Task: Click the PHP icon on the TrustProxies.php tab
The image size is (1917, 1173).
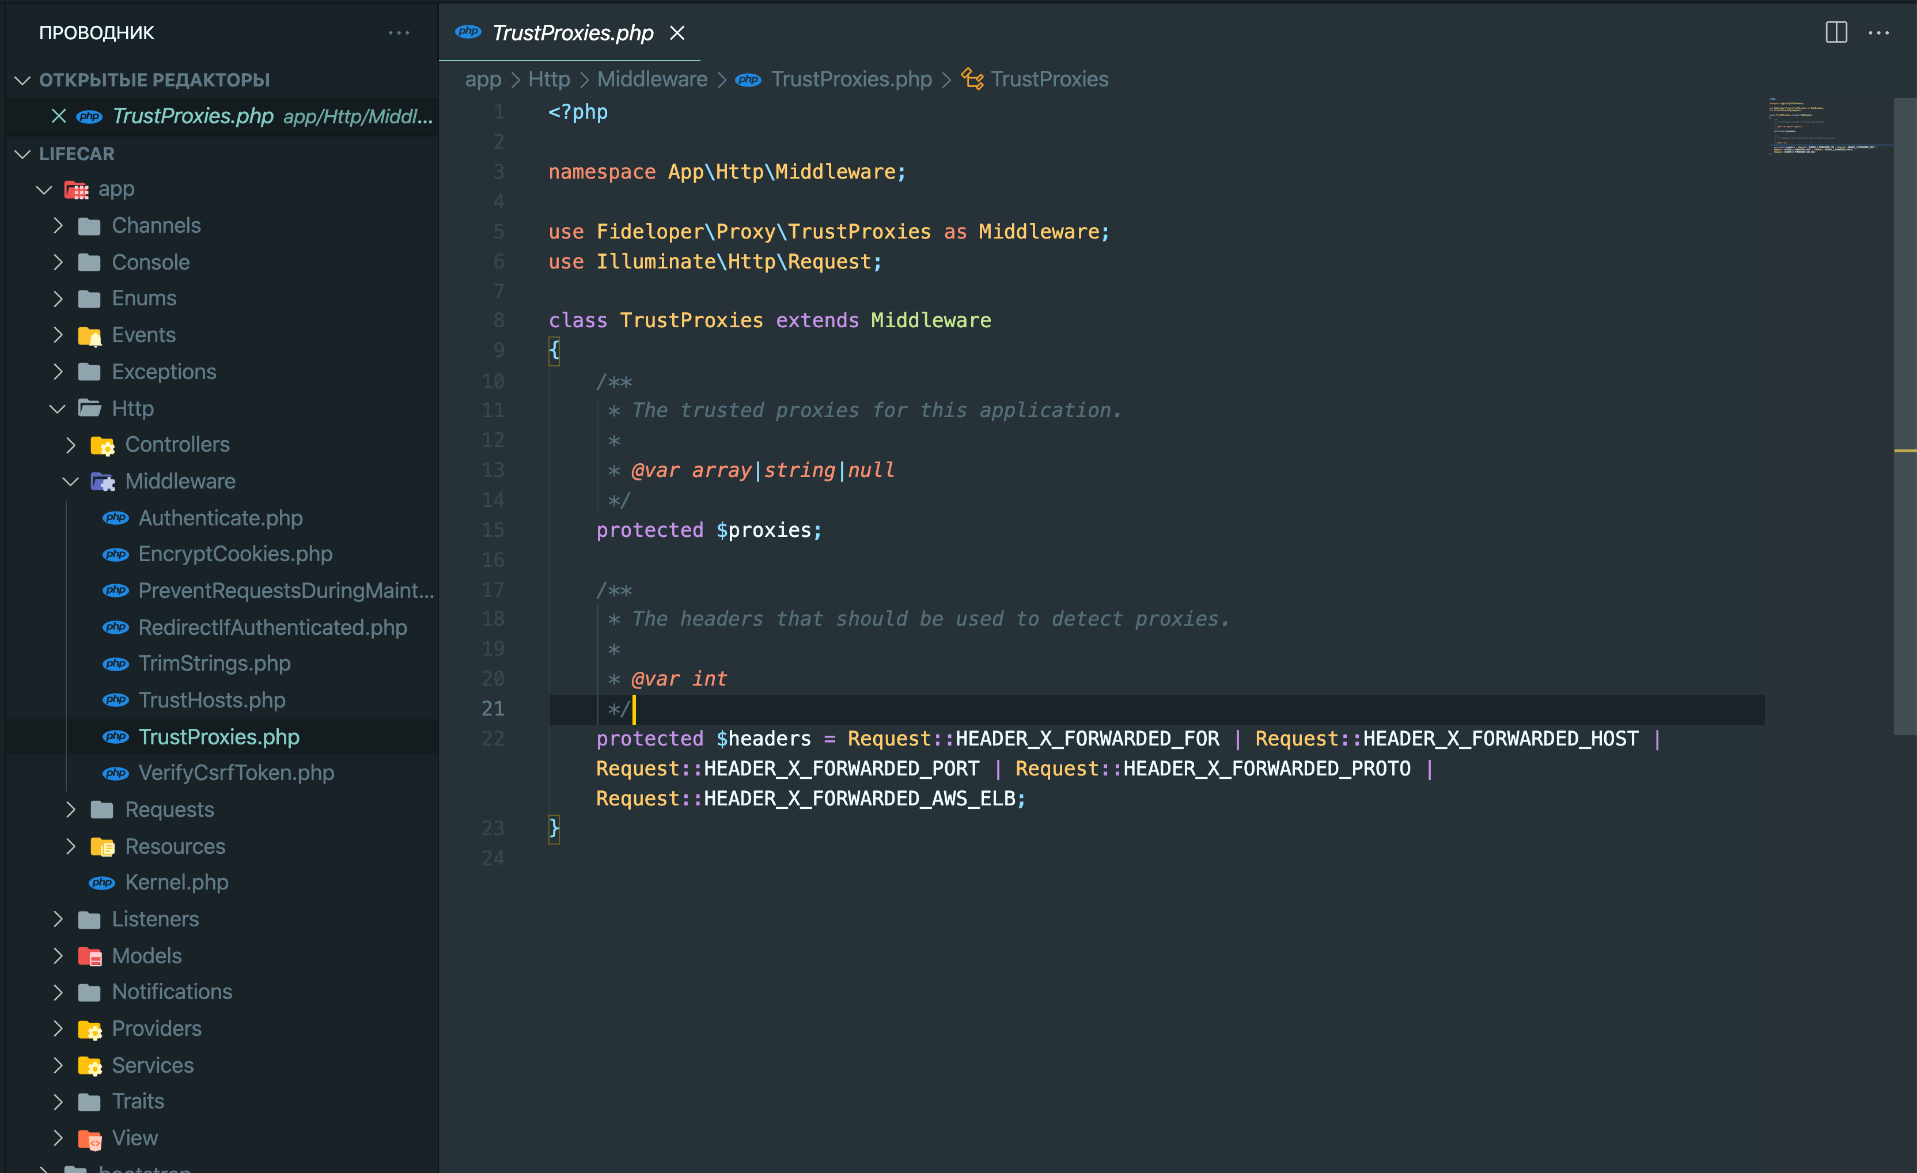Action: coord(468,32)
